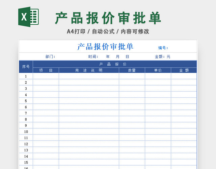Screen dimensions: 216x169
Task: Click the 金额 column header
Action: 184,70
